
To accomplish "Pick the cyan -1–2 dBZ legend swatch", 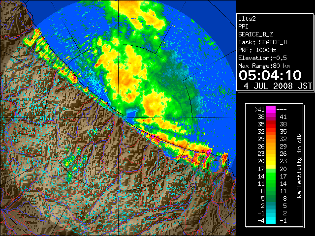I will (271, 213).
